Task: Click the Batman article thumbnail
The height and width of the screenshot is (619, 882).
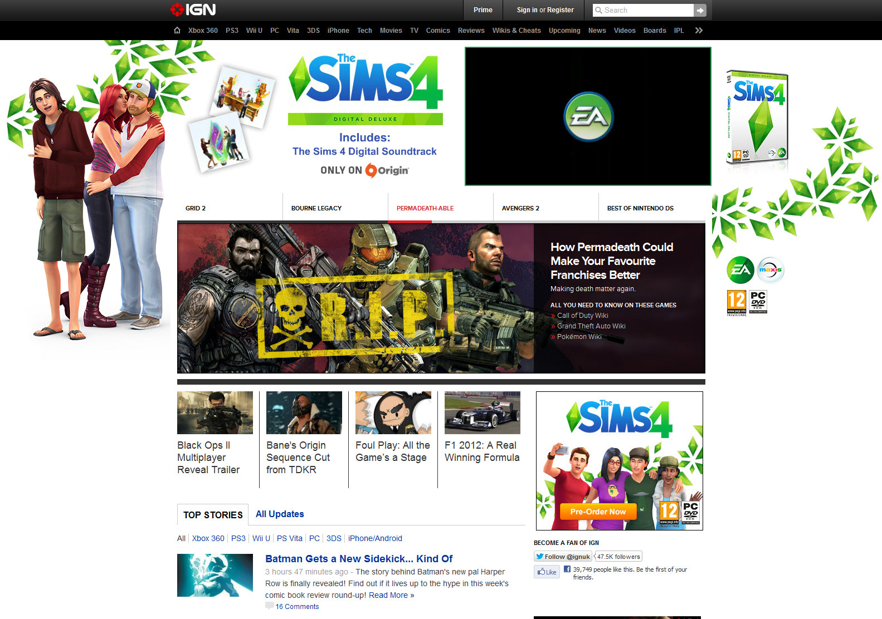Action: click(x=215, y=576)
